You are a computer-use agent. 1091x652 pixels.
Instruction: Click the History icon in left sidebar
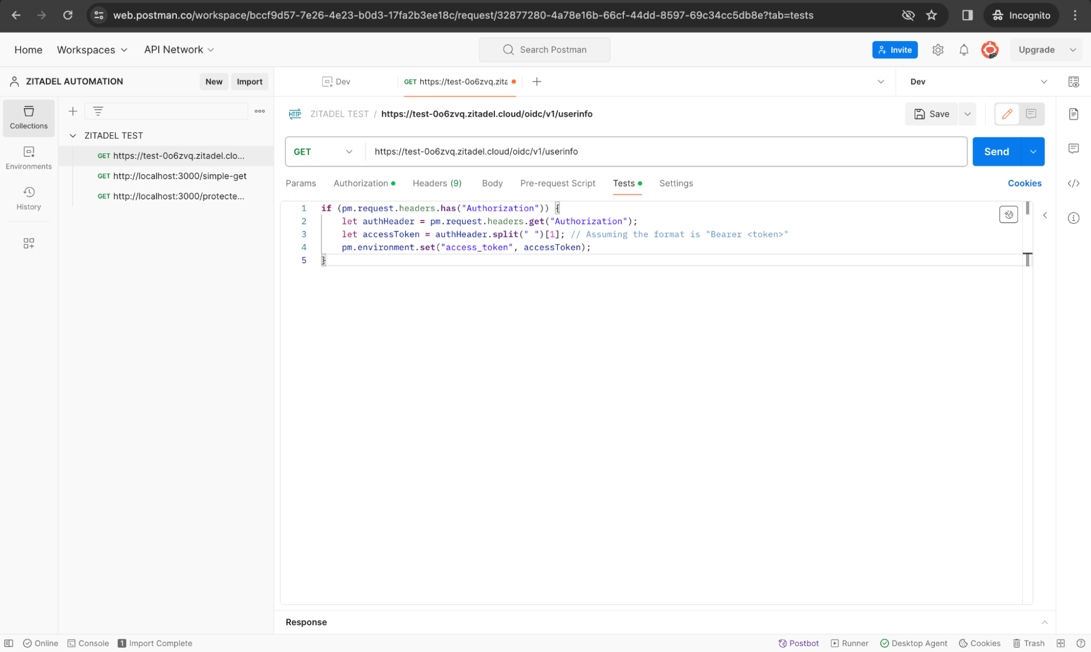[29, 198]
